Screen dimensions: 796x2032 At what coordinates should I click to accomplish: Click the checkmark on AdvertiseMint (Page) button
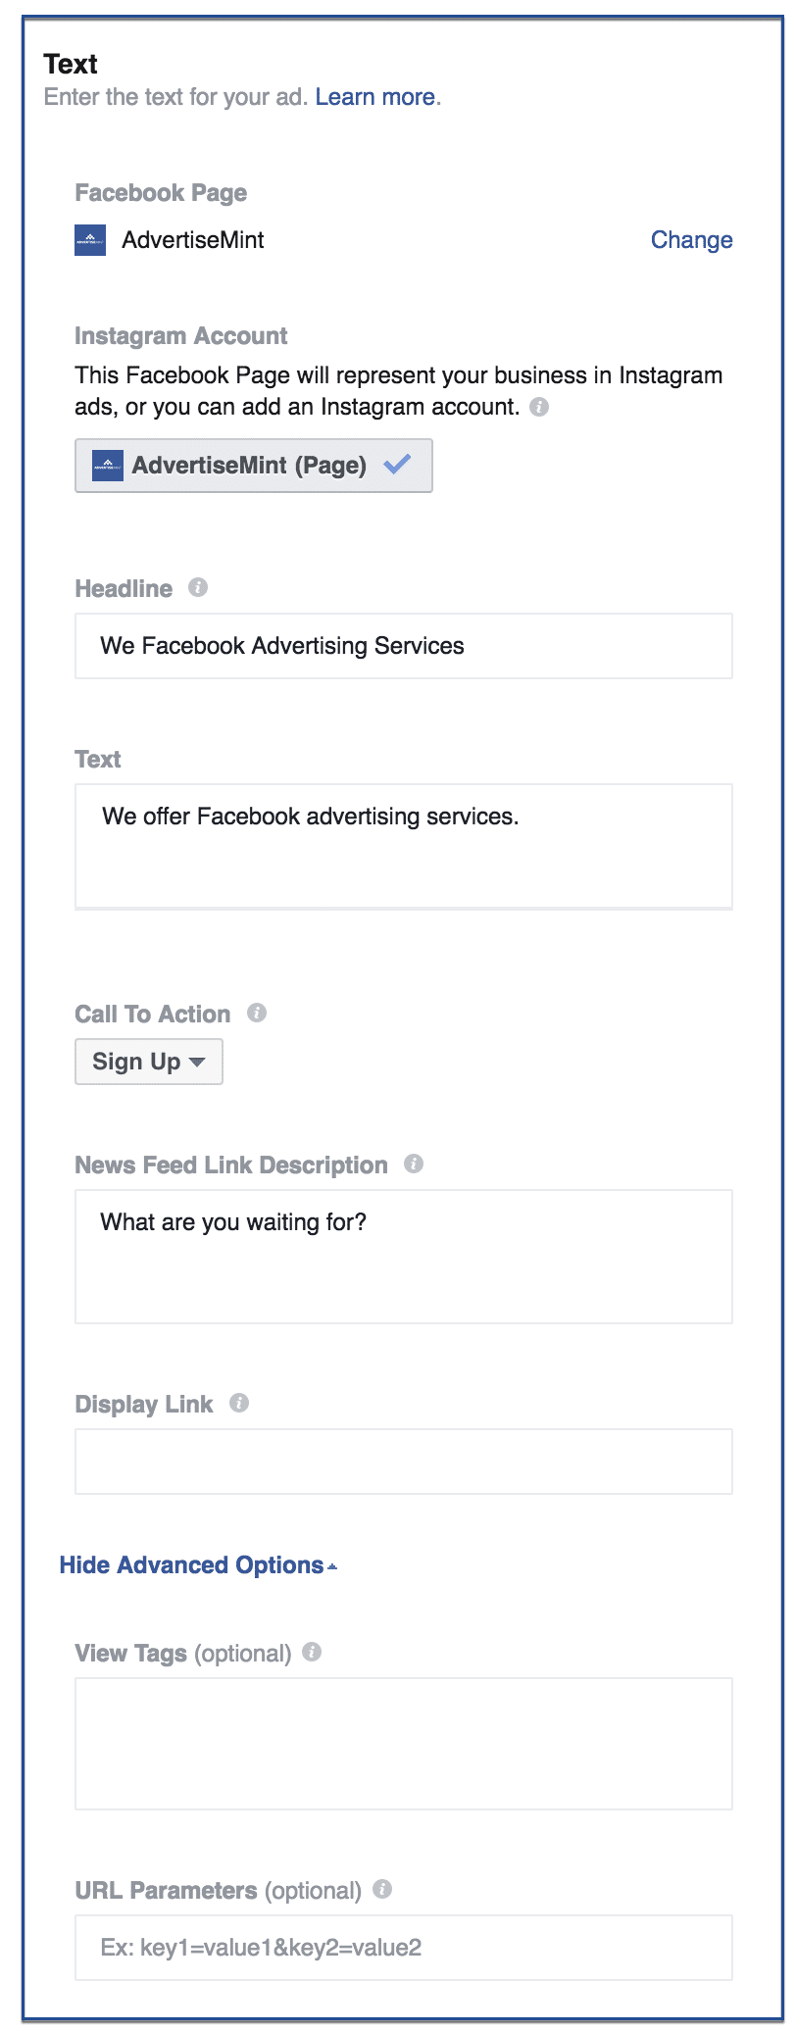pos(397,465)
